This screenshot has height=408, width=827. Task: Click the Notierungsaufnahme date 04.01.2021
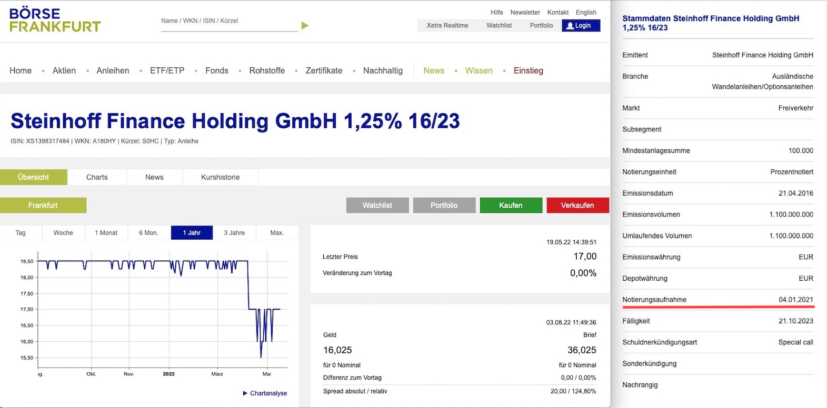click(x=796, y=300)
